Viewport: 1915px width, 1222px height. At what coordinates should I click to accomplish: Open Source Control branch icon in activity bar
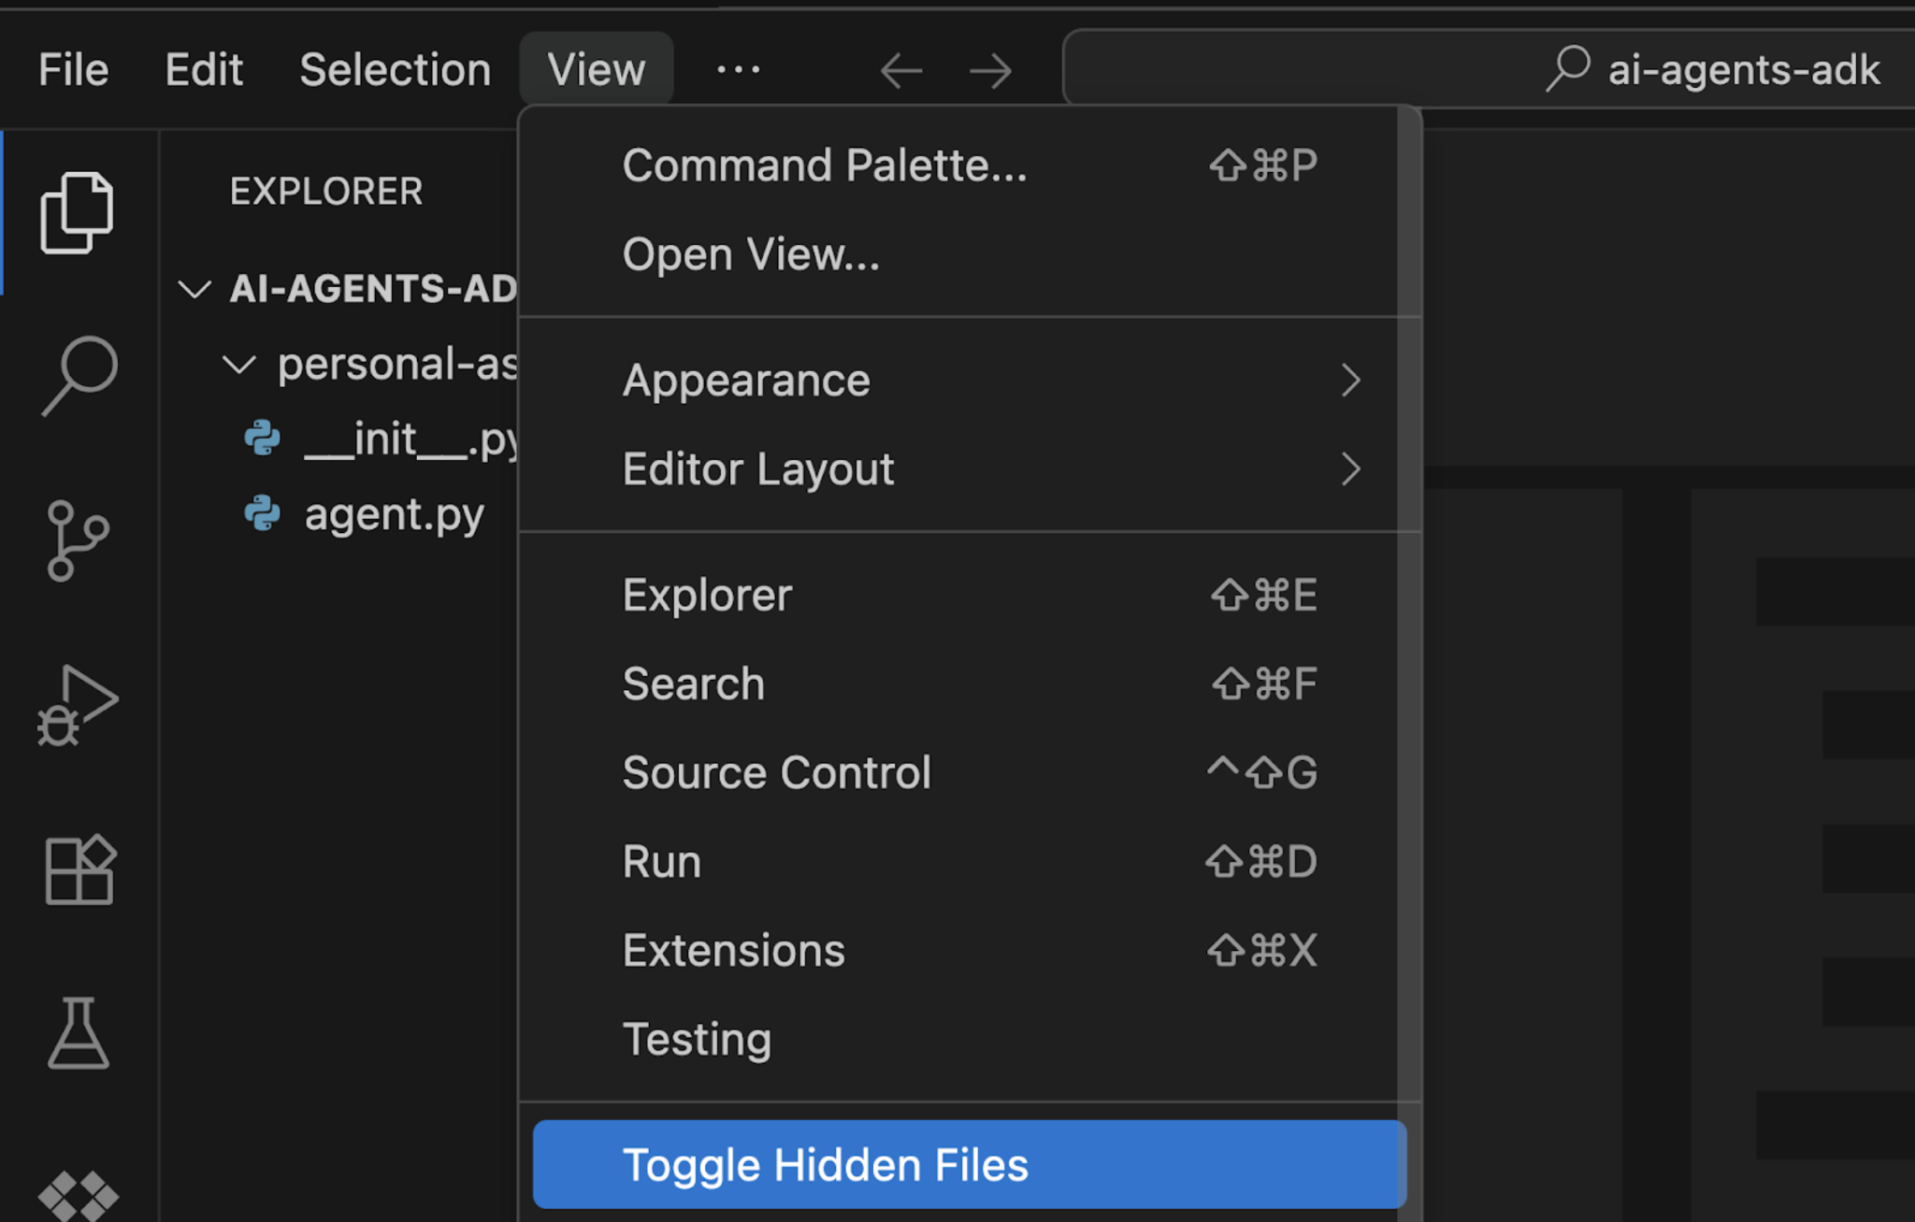77,540
